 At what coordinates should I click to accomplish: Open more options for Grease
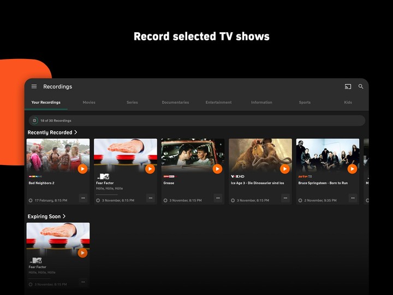point(218,198)
